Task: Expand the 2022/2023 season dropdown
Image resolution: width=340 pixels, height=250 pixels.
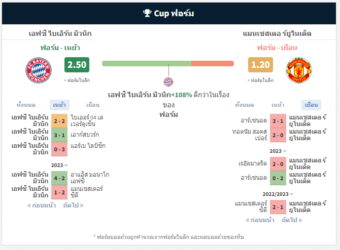Action: 278,194
